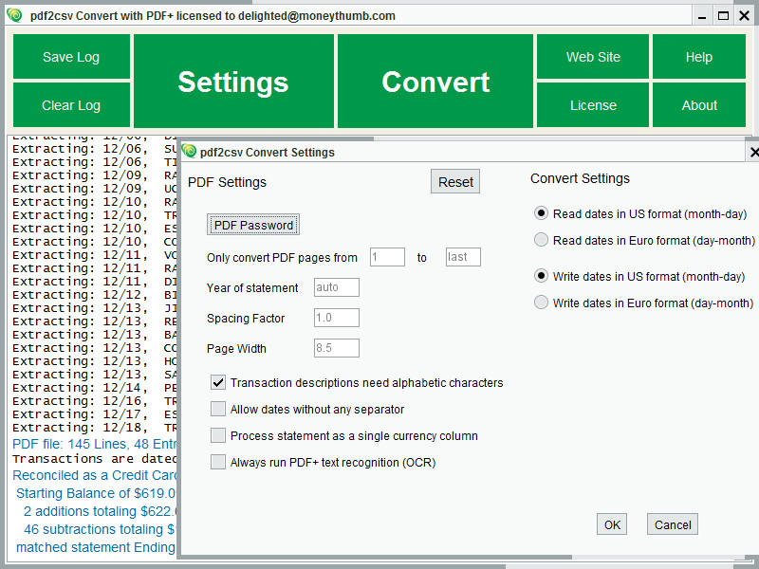Focus the ending page 'last' field
The image size is (759, 569).
click(463, 257)
